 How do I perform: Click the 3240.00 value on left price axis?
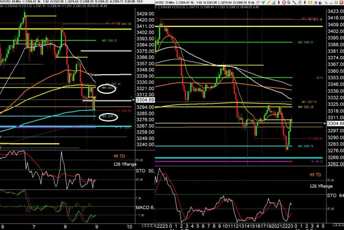coord(145,145)
